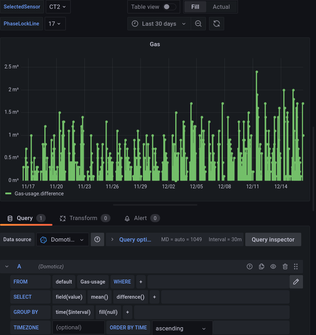
Task: Switch graph mode to Actual
Action: pos(221,6)
